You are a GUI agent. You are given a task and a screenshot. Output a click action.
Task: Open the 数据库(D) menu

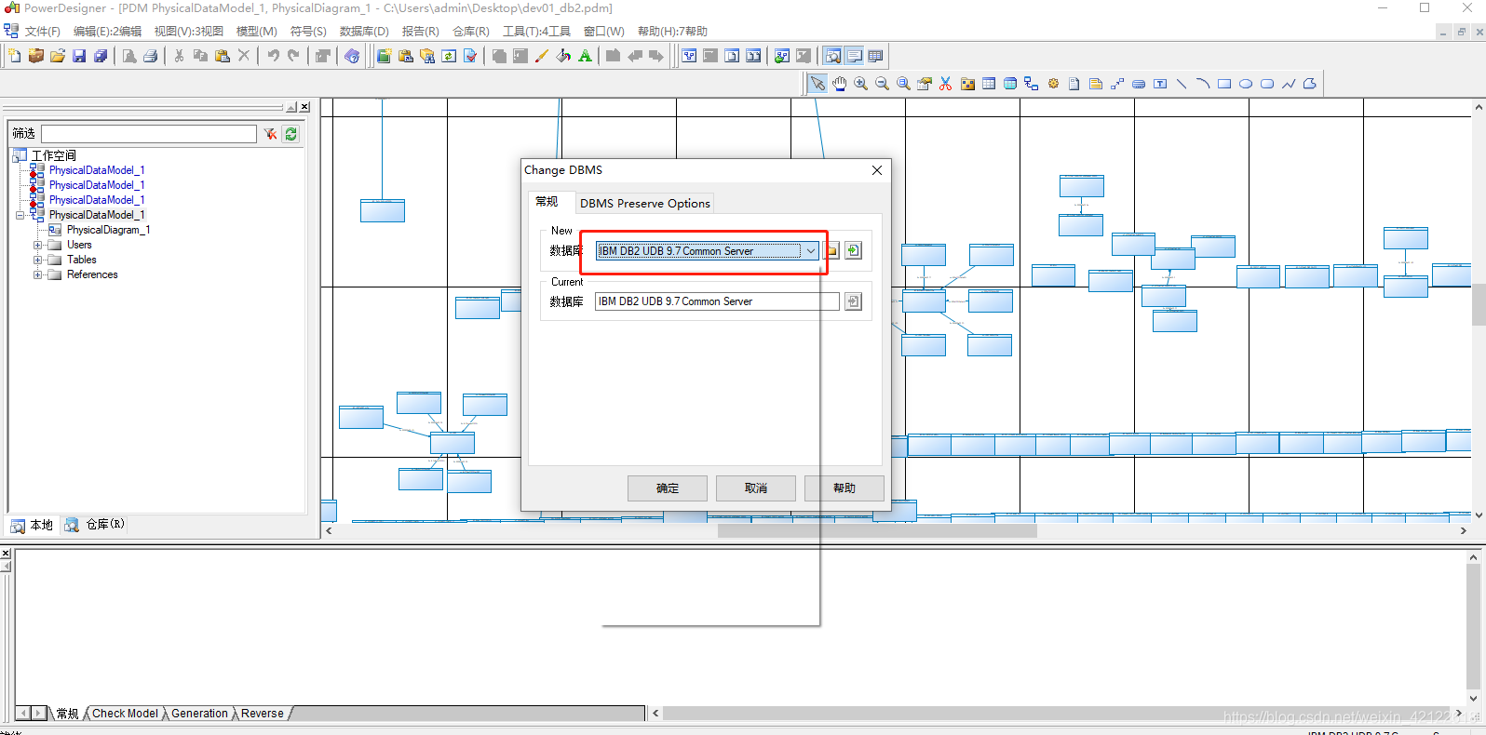pyautogui.click(x=364, y=32)
